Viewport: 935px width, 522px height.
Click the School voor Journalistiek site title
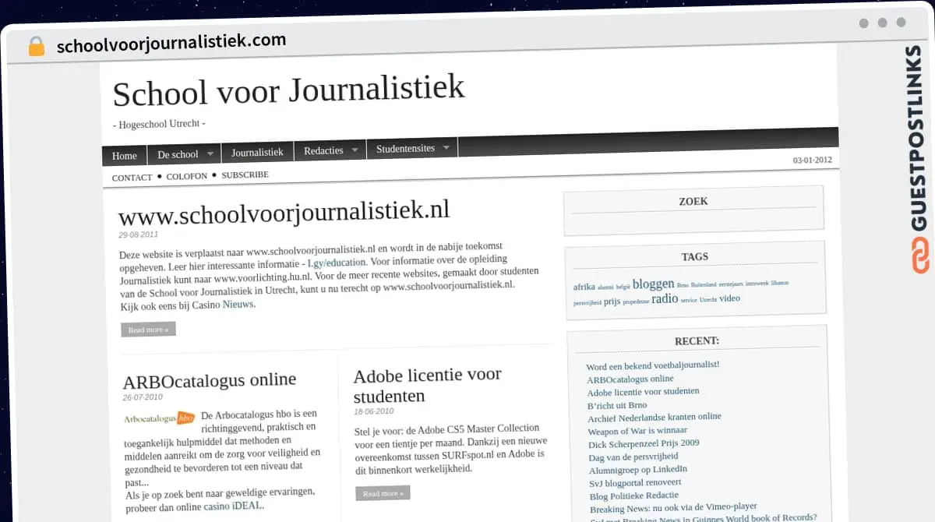[x=289, y=91]
